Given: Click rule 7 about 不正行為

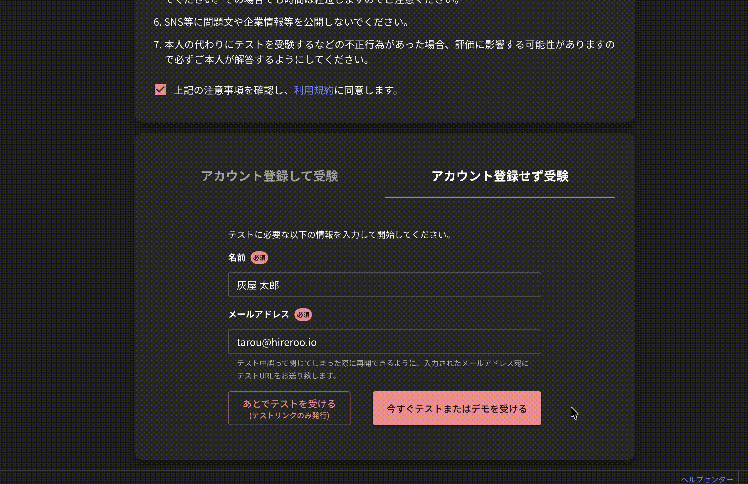Looking at the screenshot, I should [384, 52].
